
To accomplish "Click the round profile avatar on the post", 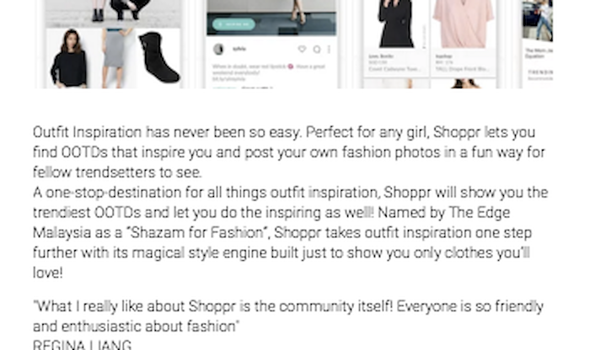I will (218, 49).
